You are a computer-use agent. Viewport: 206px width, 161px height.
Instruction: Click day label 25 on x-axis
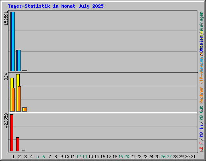click(x=157, y=157)
